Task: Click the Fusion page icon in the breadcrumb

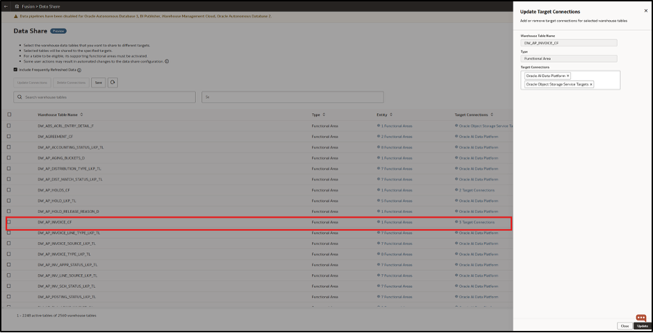Action: pos(17,7)
